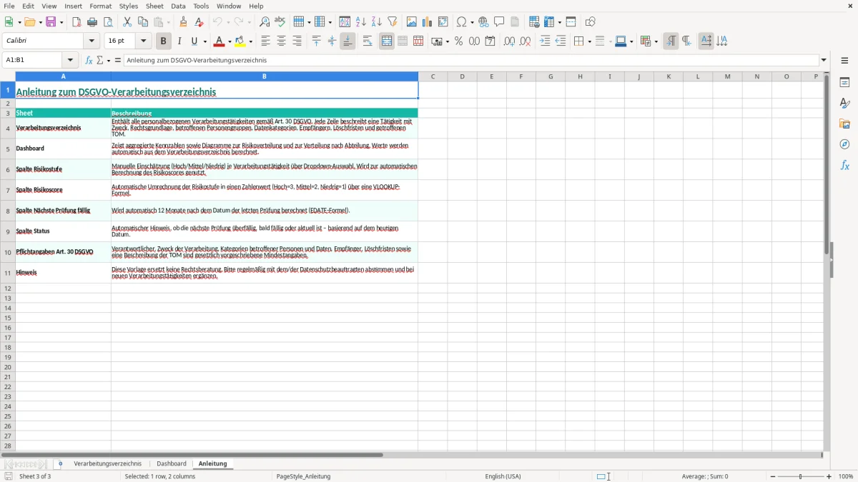
Task: Open the Function Wizard in formula bar
Action: [x=89, y=61]
